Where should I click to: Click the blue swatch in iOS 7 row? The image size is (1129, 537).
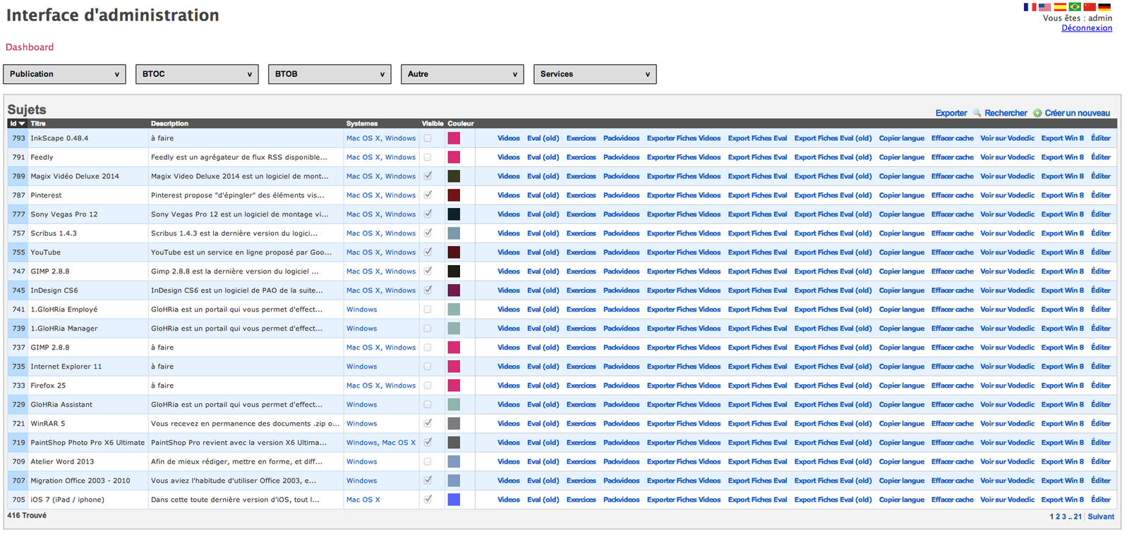454,500
